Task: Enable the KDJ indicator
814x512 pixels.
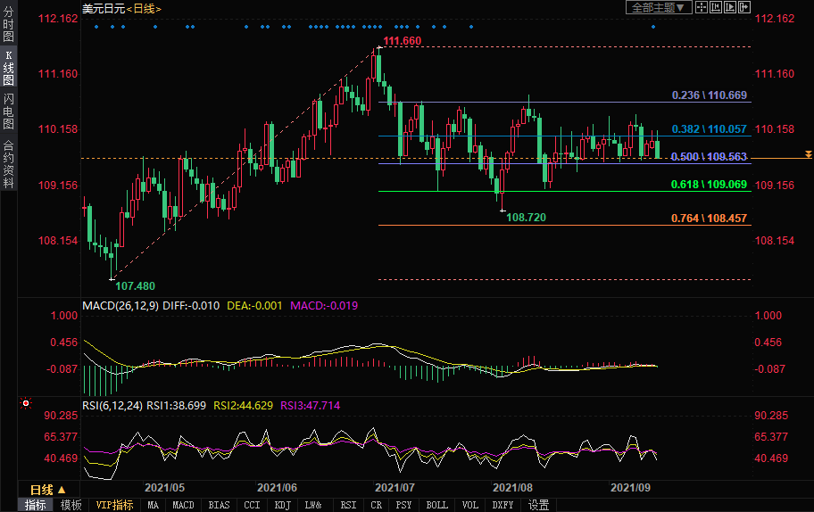Action: [x=282, y=505]
